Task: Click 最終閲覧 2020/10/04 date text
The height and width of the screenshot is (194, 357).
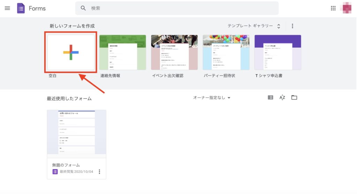Action: coord(76,172)
